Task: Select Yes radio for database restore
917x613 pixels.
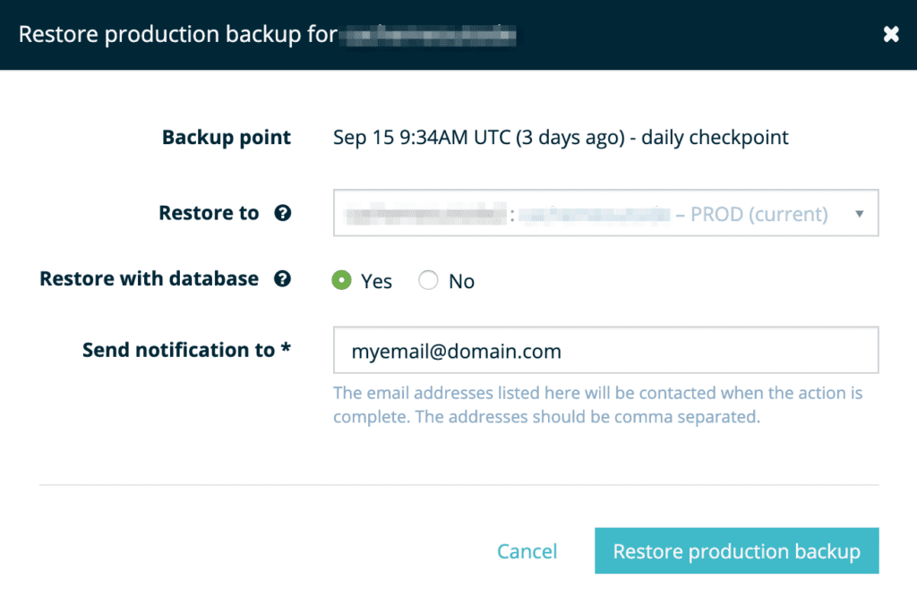Action: (x=341, y=280)
